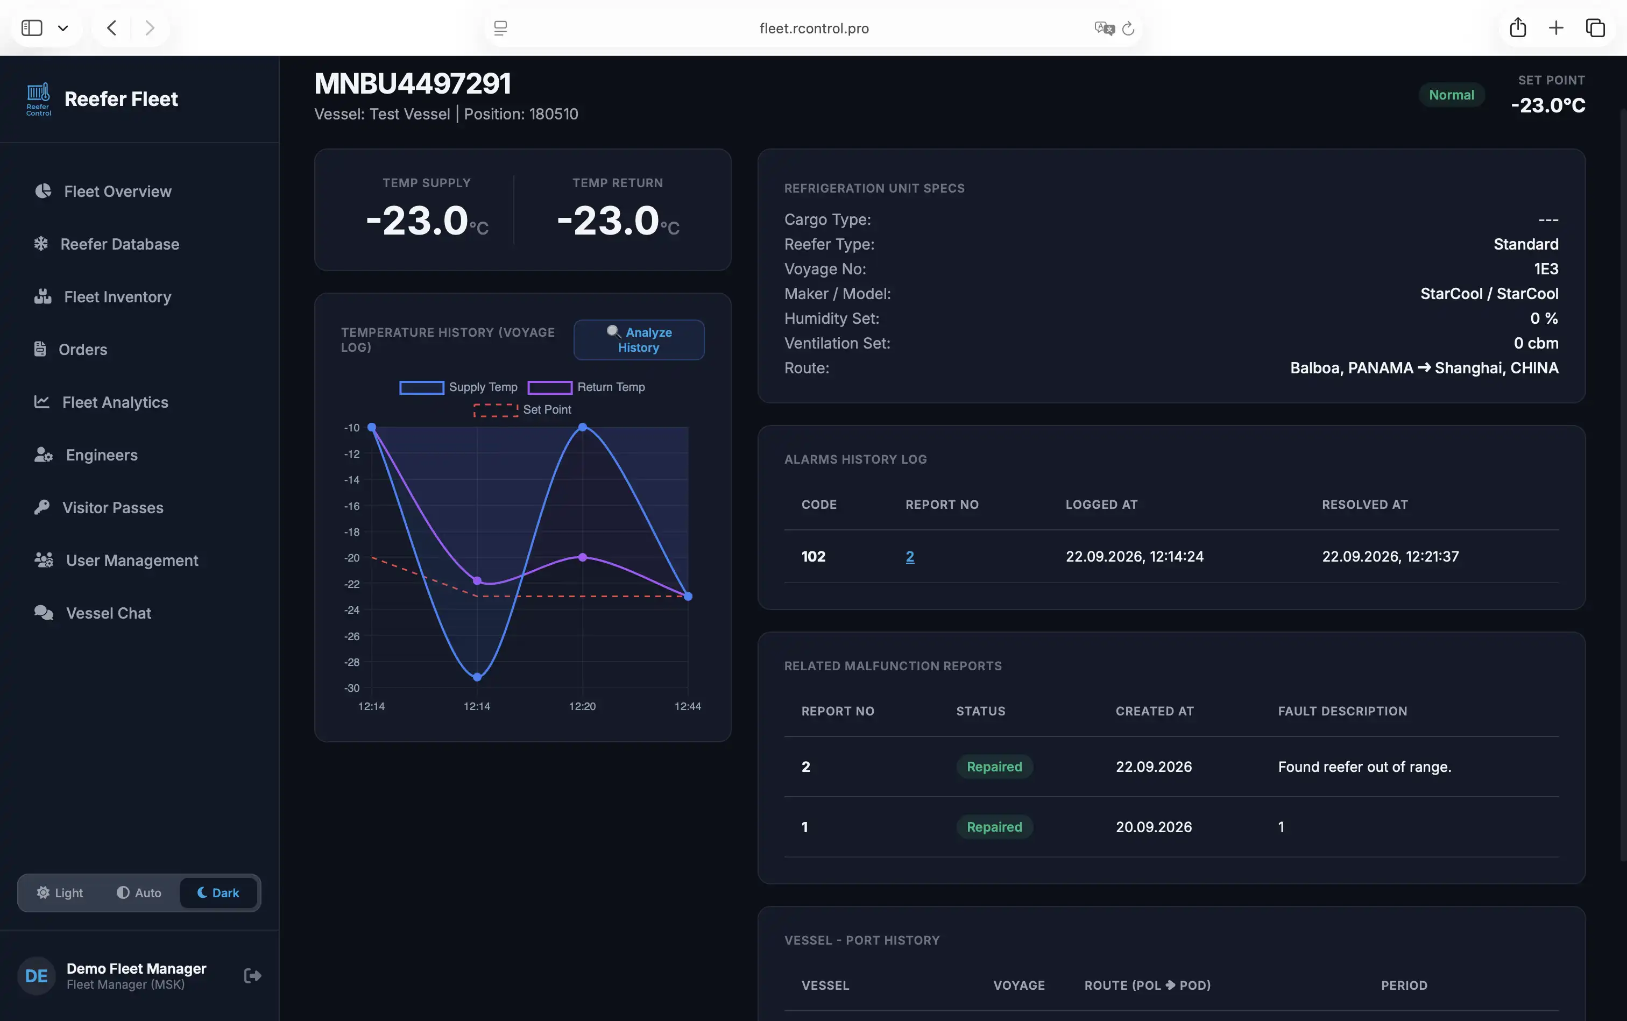Expand the sidebar dropdown chevron in browser toolbar

tap(63, 29)
